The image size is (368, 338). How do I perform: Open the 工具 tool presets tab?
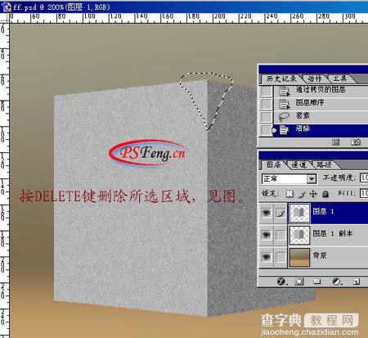[340, 79]
